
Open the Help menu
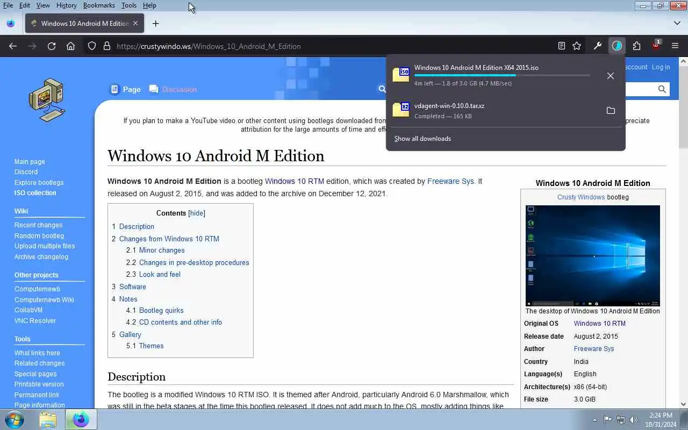coord(149,5)
